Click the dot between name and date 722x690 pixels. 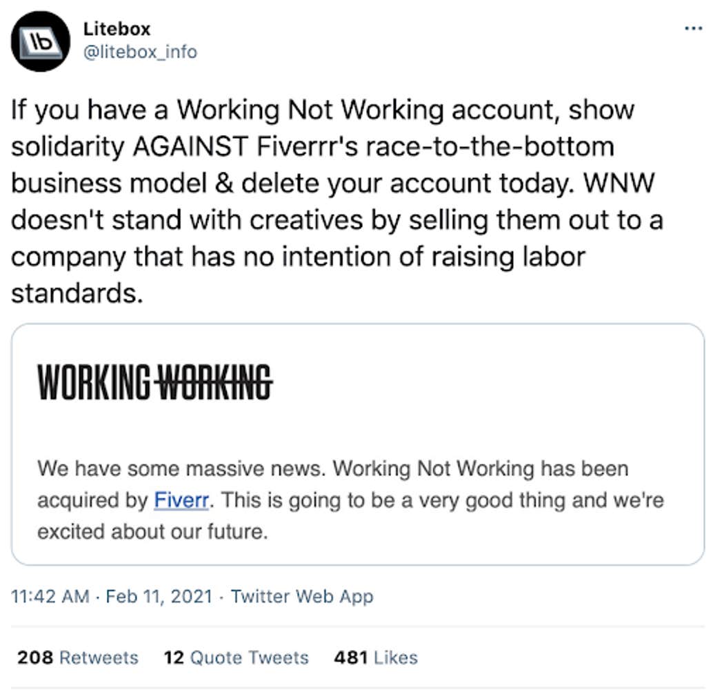click(x=96, y=596)
